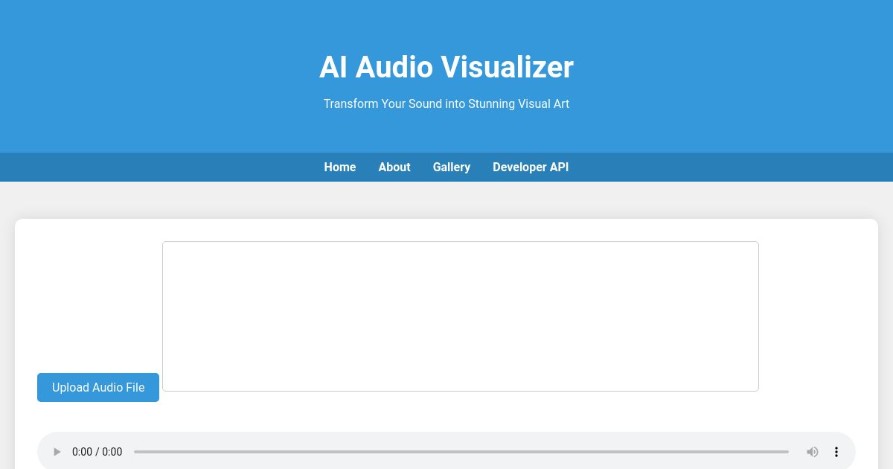Viewport: 893px width, 469px height.
Task: Select the tagline under the page title
Action: (x=446, y=103)
